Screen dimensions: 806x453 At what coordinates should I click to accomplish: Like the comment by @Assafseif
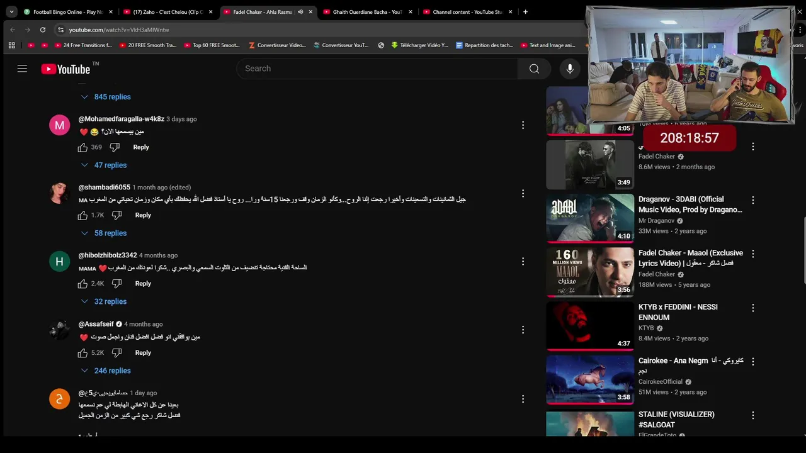[82, 353]
